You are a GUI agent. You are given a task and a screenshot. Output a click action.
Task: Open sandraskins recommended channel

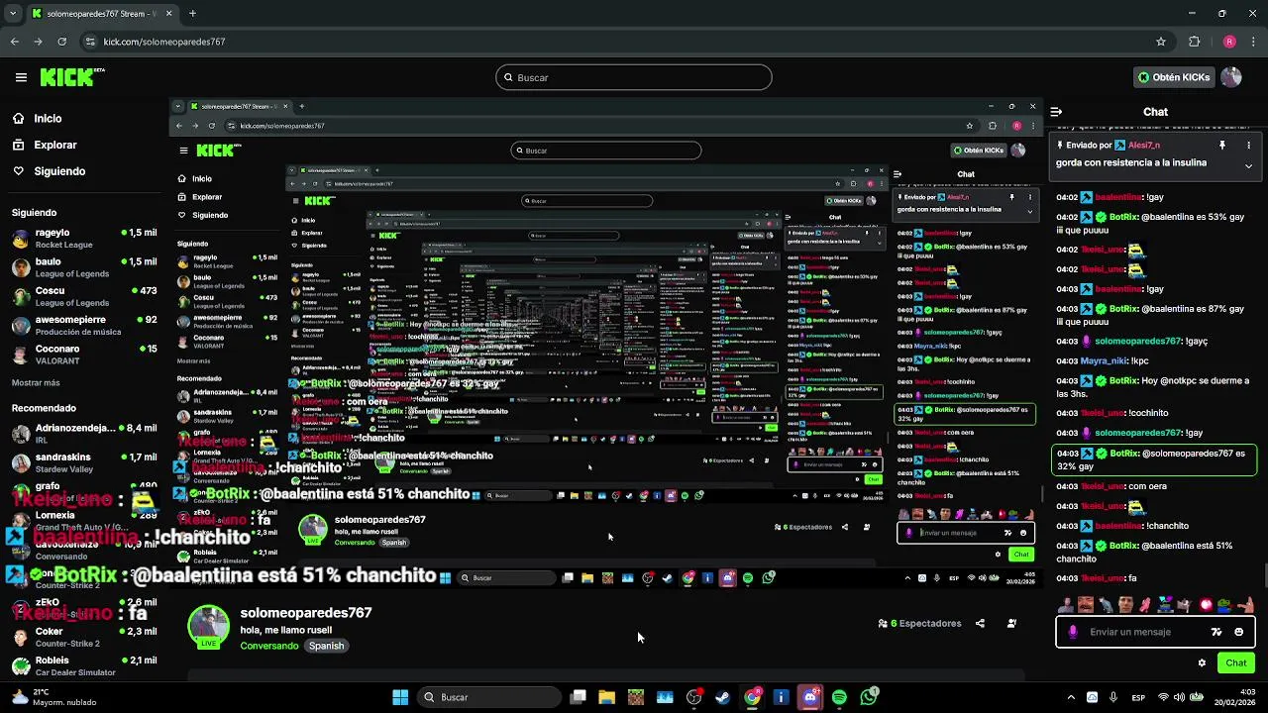84,462
